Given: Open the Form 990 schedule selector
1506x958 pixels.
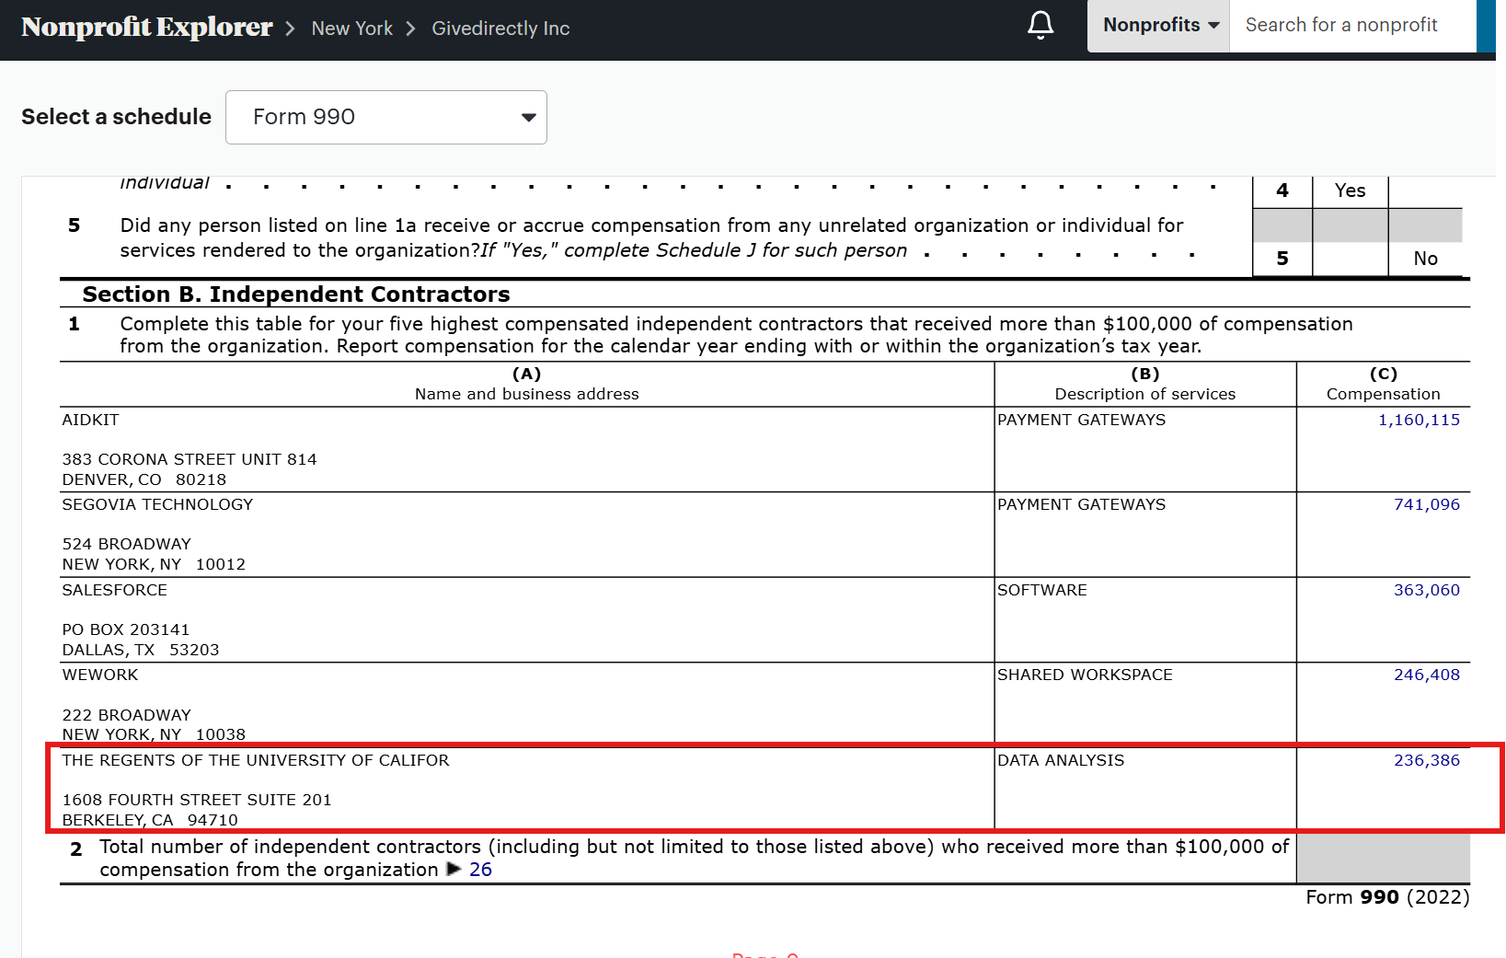Looking at the screenshot, I should tap(386, 117).
